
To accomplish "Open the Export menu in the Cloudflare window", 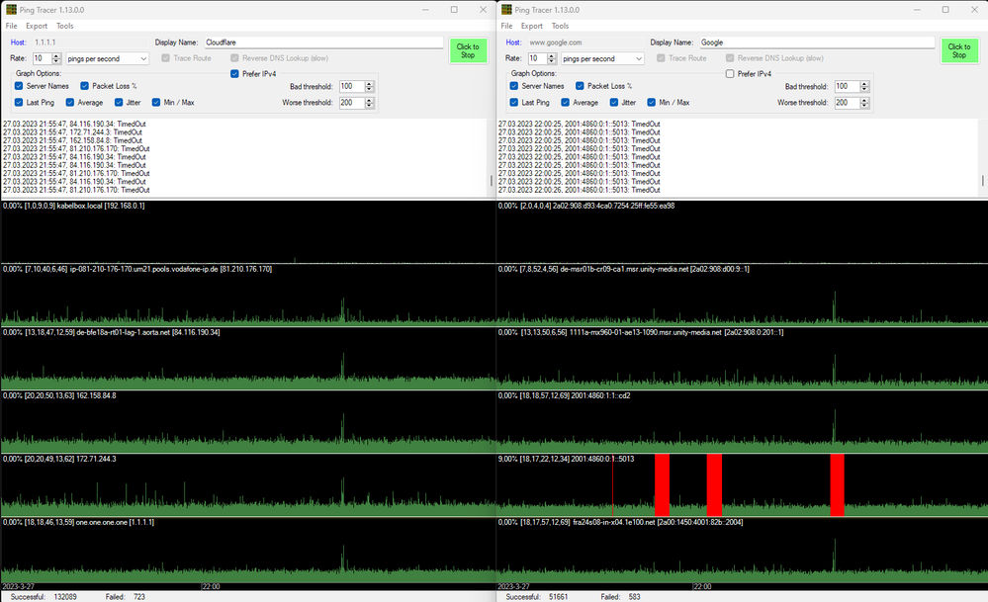I will click(37, 26).
